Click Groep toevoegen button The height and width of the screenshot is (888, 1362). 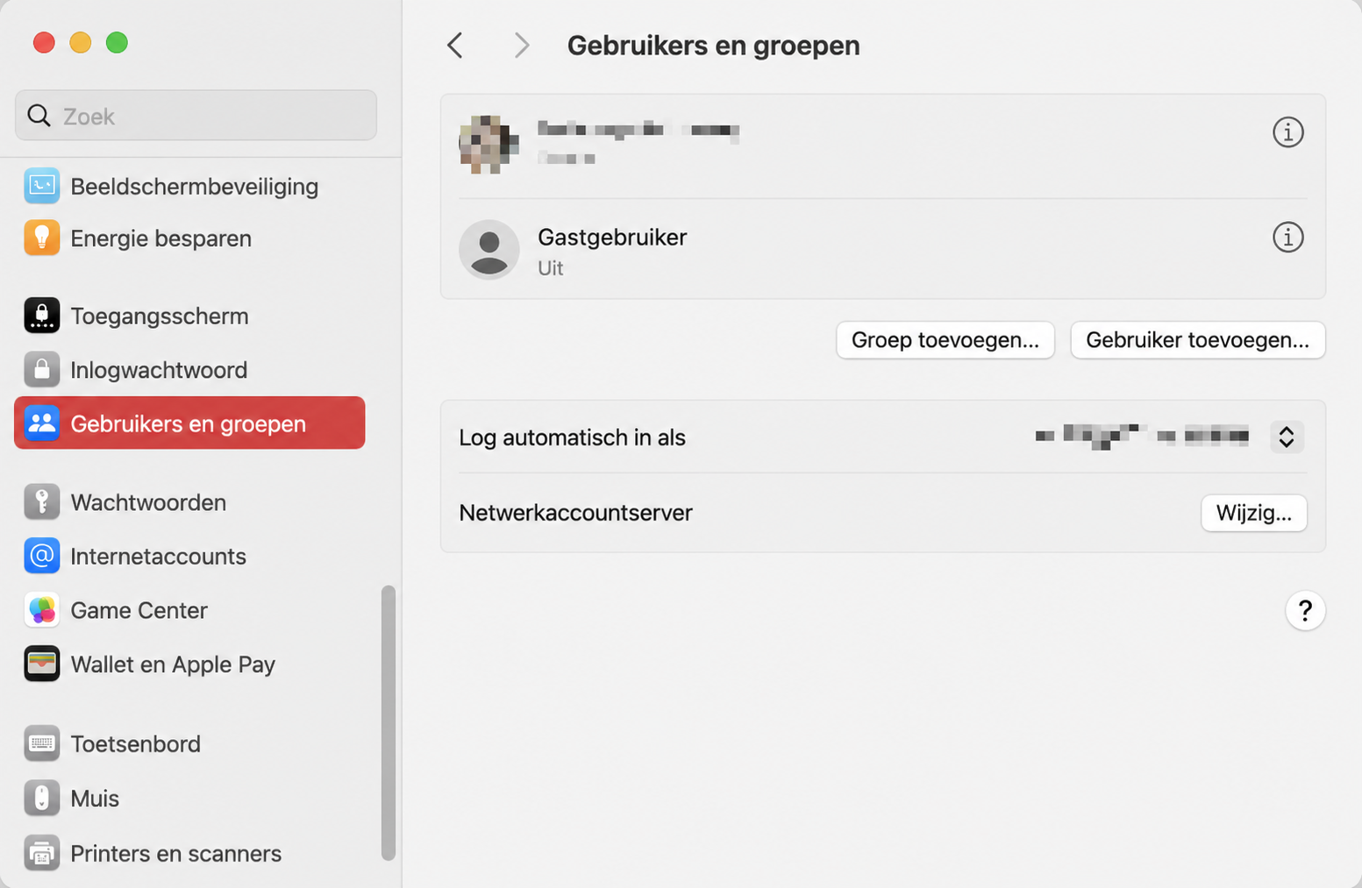[x=945, y=340]
